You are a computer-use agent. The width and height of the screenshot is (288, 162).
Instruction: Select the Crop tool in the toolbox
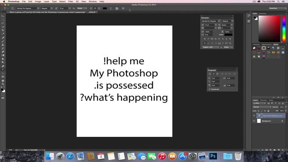click(3, 30)
